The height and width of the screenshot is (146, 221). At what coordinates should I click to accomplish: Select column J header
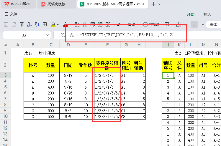[x=168, y=45]
